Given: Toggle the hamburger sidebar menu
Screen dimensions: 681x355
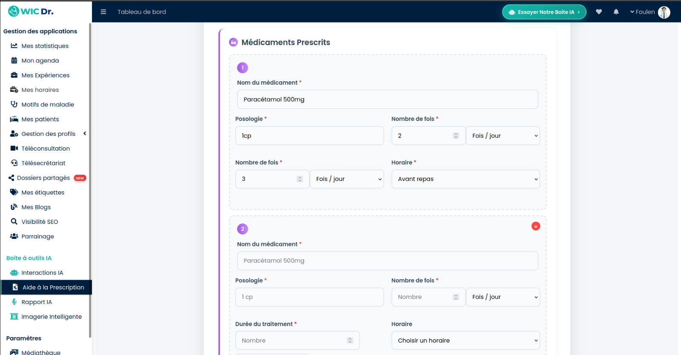Looking at the screenshot, I should (103, 12).
